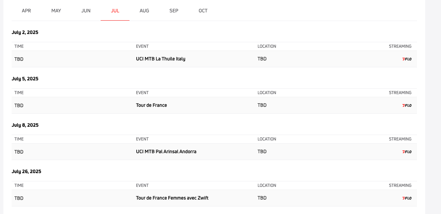Open the SEP month tab

pos(174,11)
